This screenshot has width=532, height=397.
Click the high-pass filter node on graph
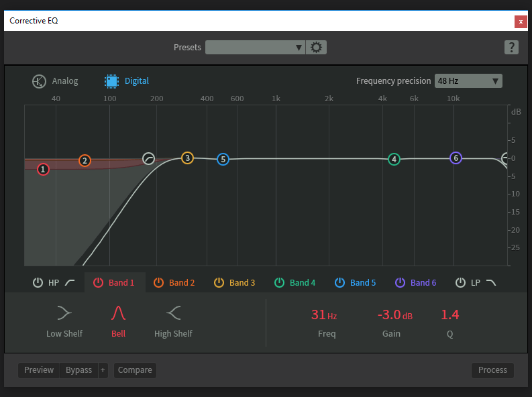pos(148,159)
